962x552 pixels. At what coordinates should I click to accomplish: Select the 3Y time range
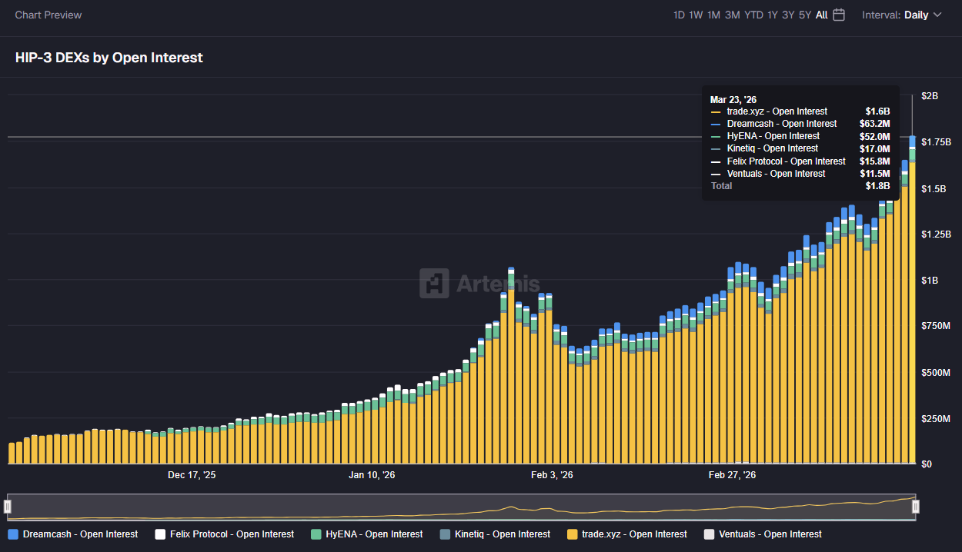click(787, 14)
